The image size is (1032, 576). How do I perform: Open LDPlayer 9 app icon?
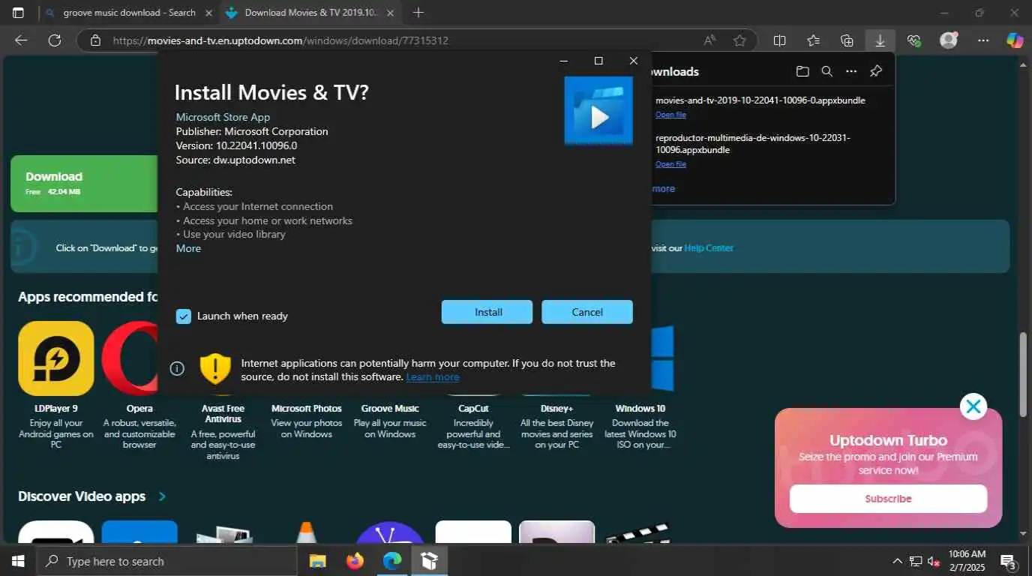coord(56,358)
